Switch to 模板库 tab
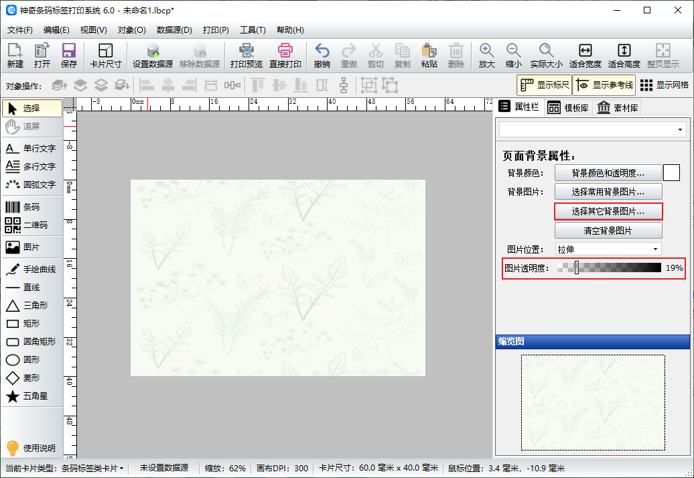This screenshot has width=694, height=478. coord(568,108)
